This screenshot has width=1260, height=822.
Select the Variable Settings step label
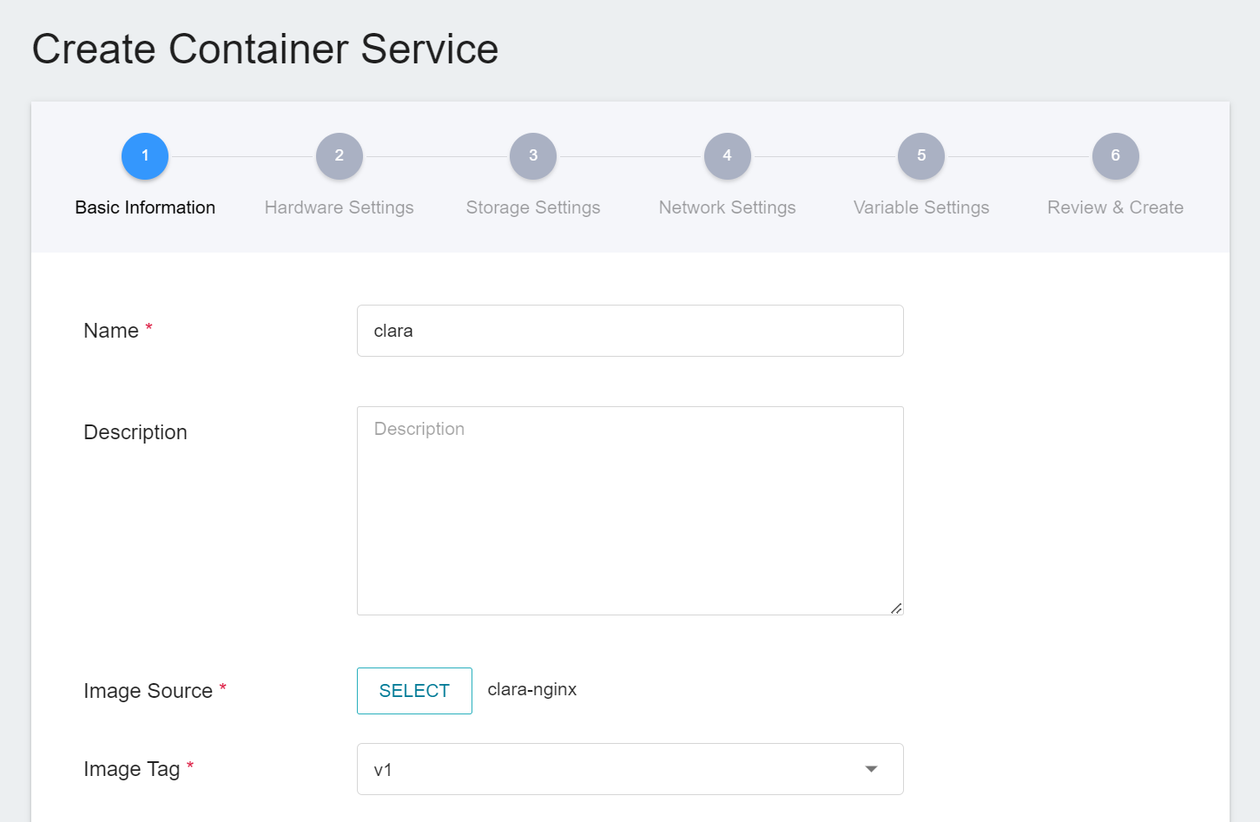click(x=921, y=207)
